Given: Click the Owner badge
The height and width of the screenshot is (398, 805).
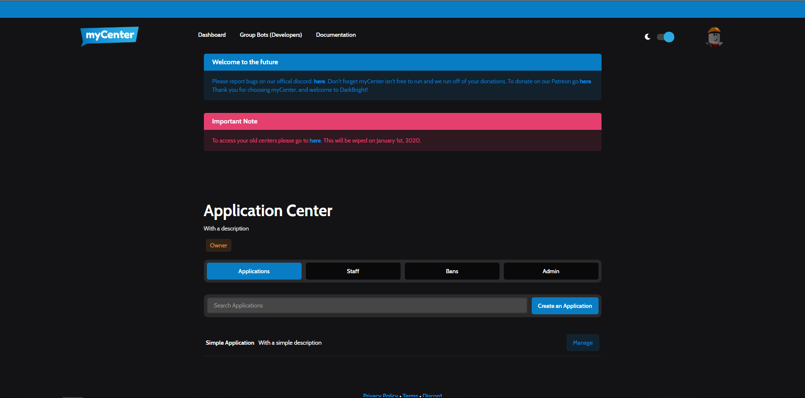Looking at the screenshot, I should [x=218, y=245].
